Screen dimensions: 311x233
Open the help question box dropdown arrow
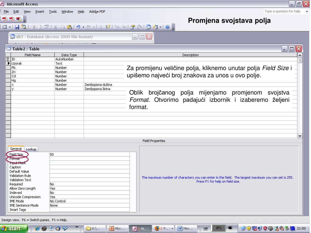[x=307, y=12]
